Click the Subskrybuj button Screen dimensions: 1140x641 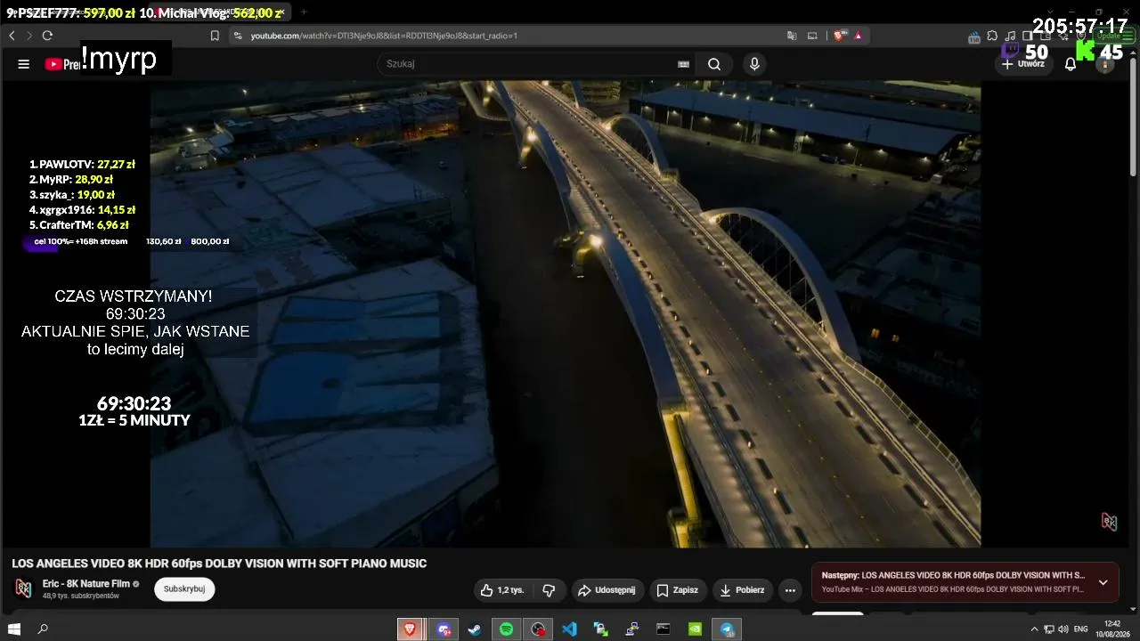[x=184, y=588]
